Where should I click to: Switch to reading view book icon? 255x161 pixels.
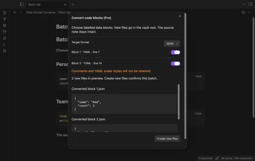click(243, 12)
